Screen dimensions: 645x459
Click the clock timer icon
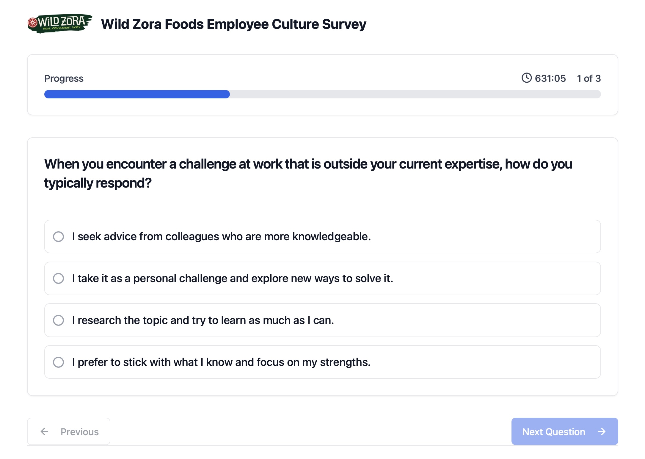coord(526,78)
